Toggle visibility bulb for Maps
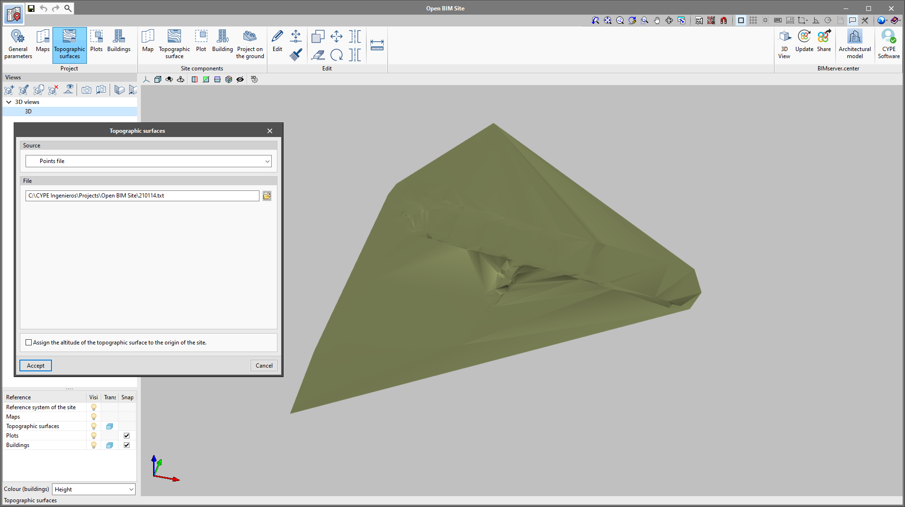 point(94,417)
